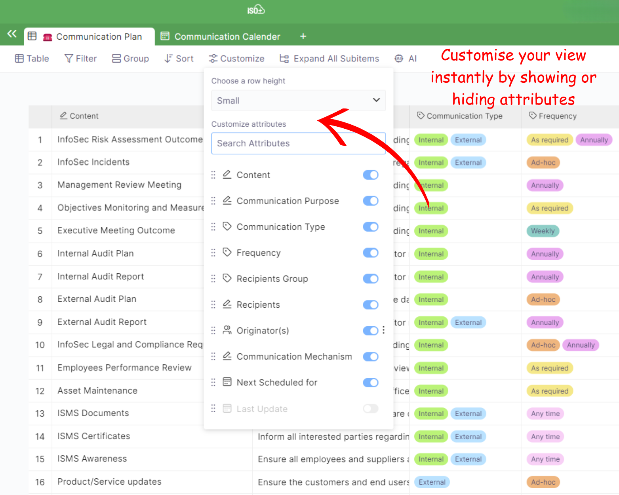Screen dimensions: 619x495
Task: Click the Weekly frequency tag
Action: coord(543,231)
